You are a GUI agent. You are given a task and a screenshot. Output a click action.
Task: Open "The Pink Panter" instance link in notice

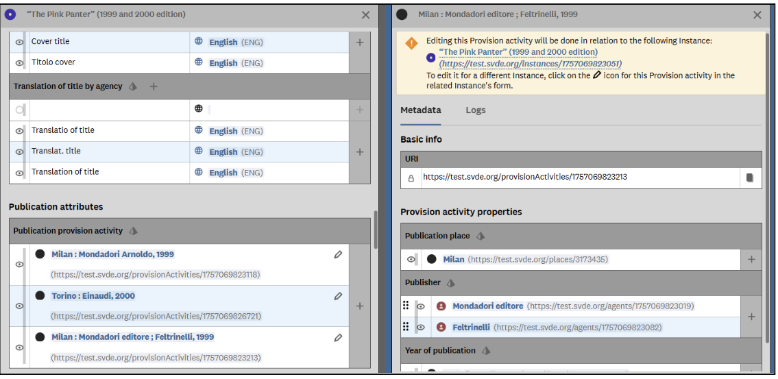tap(518, 52)
